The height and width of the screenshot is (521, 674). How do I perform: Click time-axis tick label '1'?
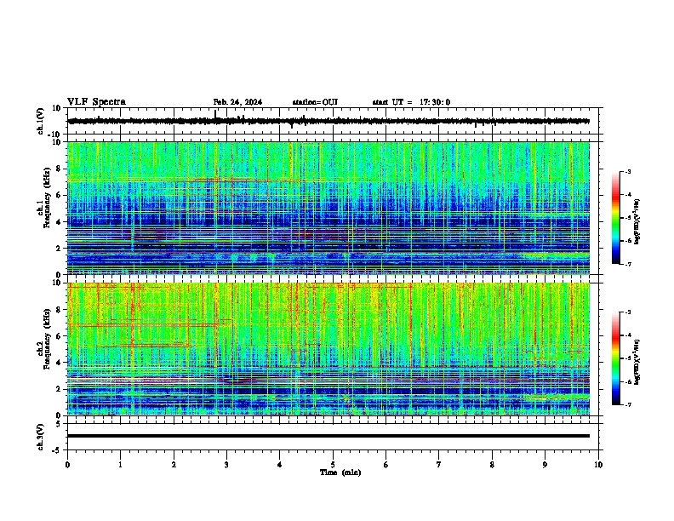pyautogui.click(x=120, y=465)
